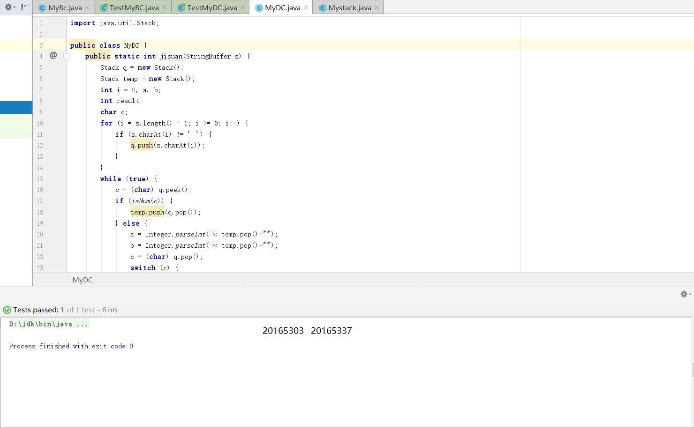Click the 'Tests passed: 1' status text
Viewport: 694px width, 428px height.
click(38, 310)
